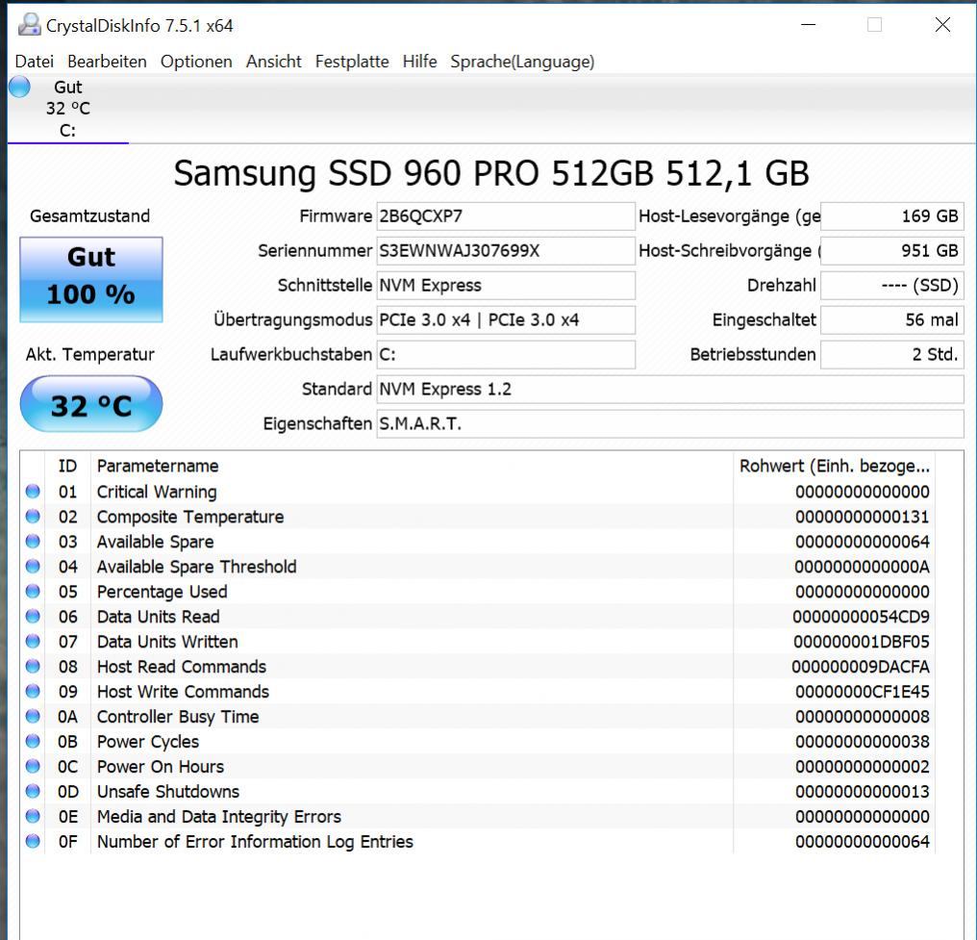This screenshot has width=977, height=940.
Task: Click the Laufwerkbuchstaben field C:
Action: pyautogui.click(x=505, y=354)
